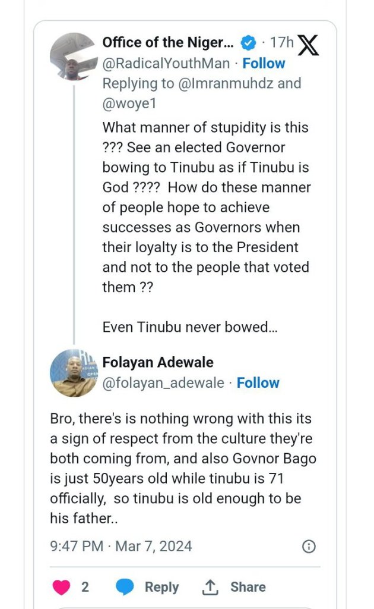Click the Share text button
Viewport: 374px width, 609px height.
[x=248, y=587]
